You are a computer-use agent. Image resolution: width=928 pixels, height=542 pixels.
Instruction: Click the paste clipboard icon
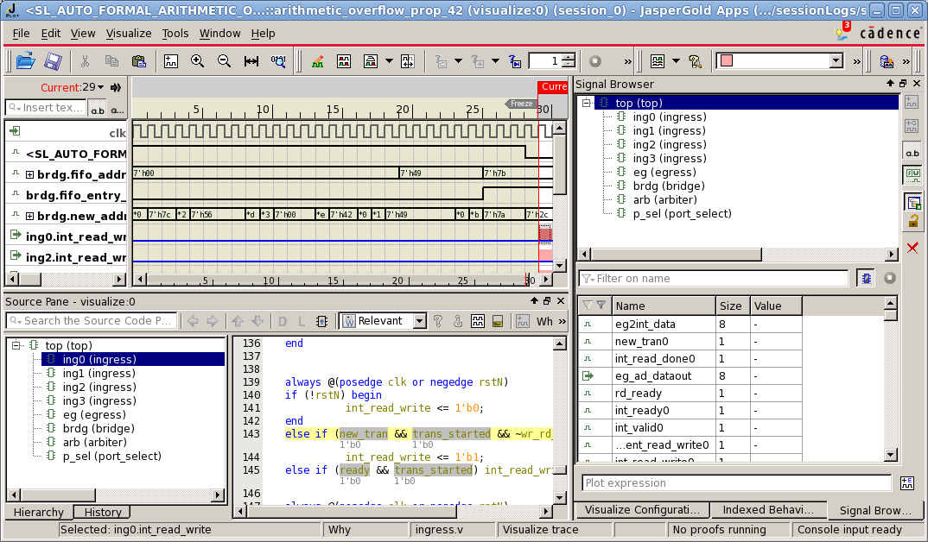click(x=138, y=61)
